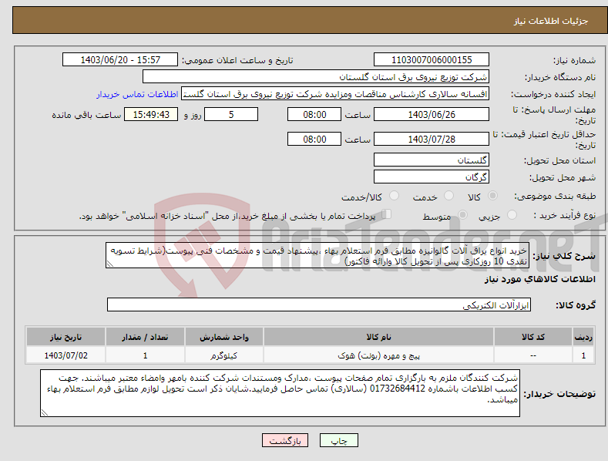Toggle the اسناد خزانه اسلامی payment checkbox
The image size is (608, 461).
click(387, 214)
